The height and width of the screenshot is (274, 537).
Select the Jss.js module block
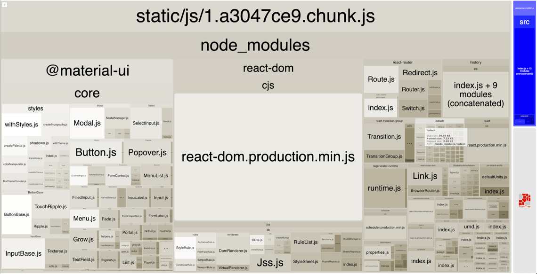tap(270, 262)
